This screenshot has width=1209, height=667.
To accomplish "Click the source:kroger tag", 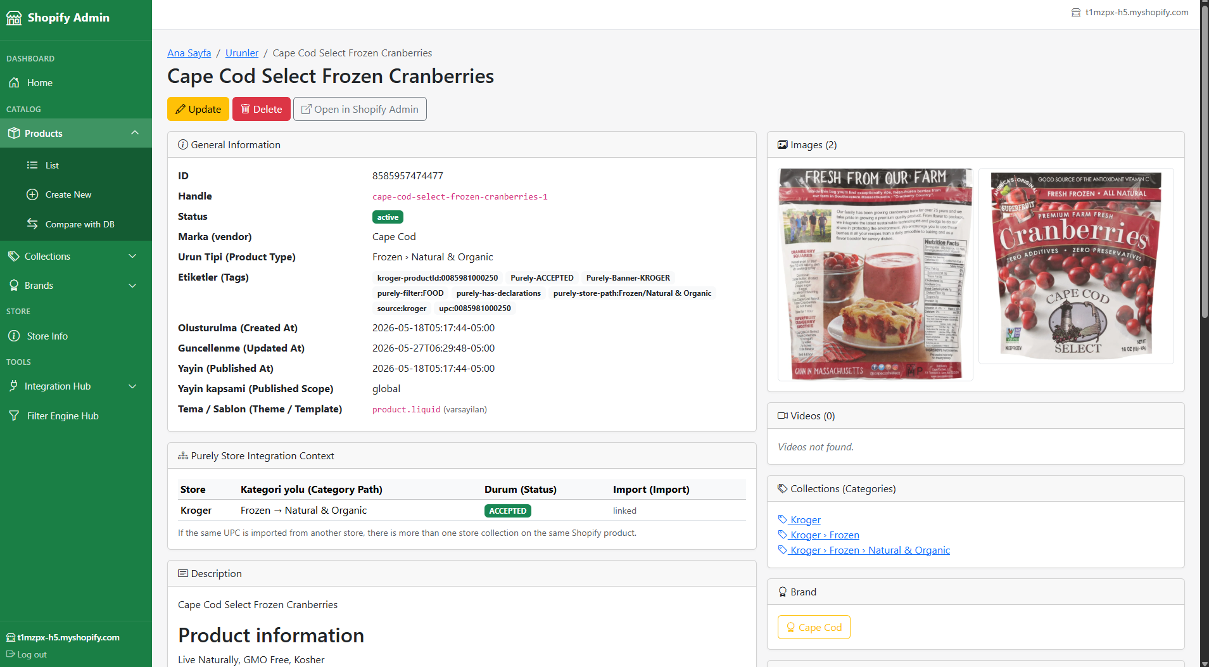I will click(x=402, y=308).
